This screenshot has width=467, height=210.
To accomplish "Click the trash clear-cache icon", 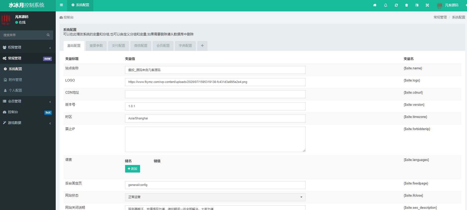I will click(406, 5).
